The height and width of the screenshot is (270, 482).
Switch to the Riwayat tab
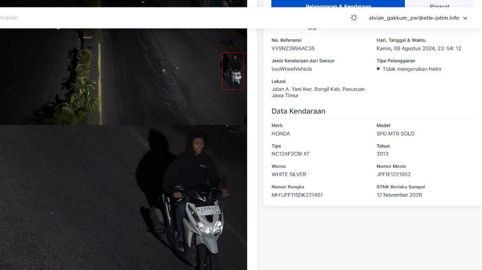tap(439, 6)
